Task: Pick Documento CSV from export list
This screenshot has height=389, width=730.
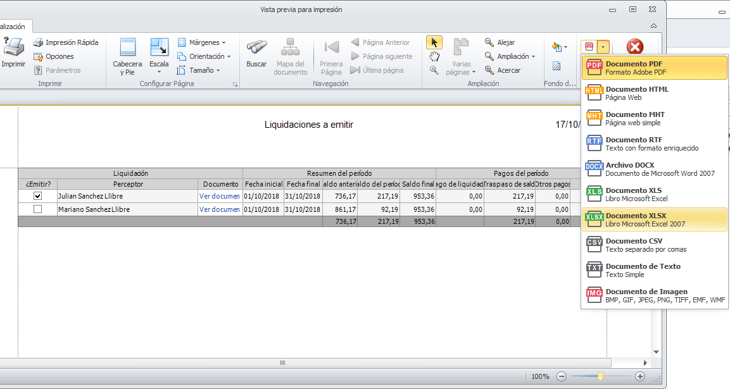Action: point(654,245)
